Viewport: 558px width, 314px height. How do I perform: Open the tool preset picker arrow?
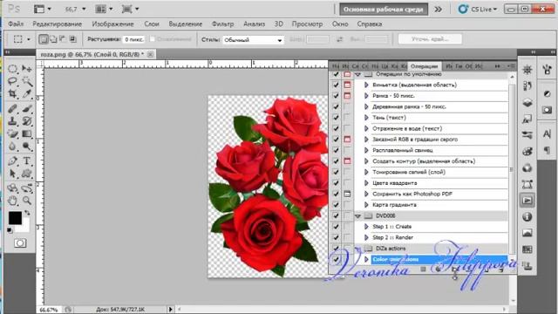click(29, 39)
